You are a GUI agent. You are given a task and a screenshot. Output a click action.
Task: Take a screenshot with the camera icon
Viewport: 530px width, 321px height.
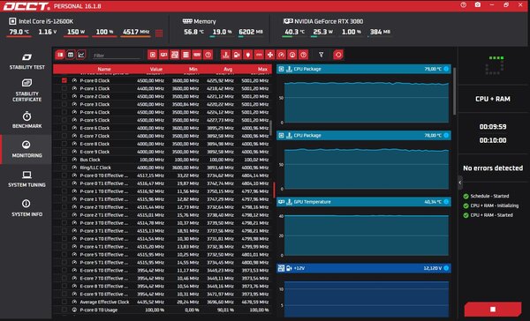[478, 5]
